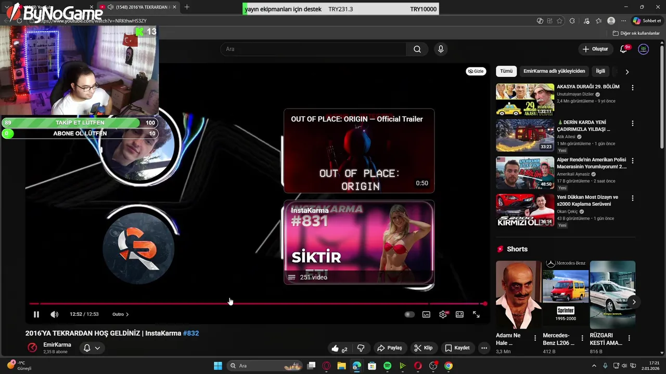Open Google Chrome from the taskbar
Viewport: 666px width, 374px height.
click(449, 366)
